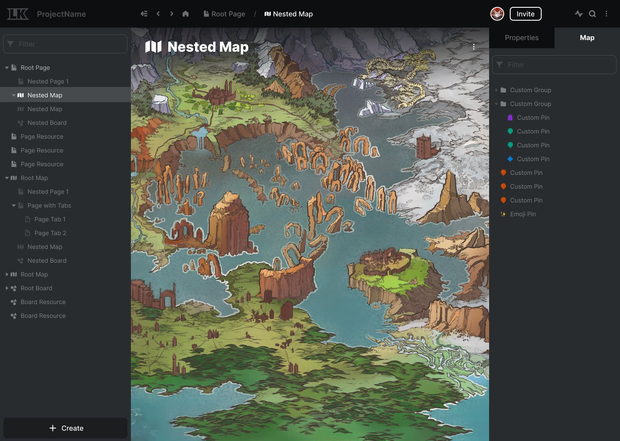Select the Nested Board item's board icon
Image resolution: width=620 pixels, height=441 pixels.
point(21,123)
